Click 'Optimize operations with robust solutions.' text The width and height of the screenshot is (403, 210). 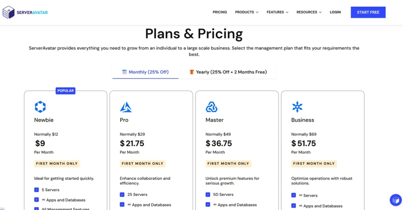[x=322, y=181]
